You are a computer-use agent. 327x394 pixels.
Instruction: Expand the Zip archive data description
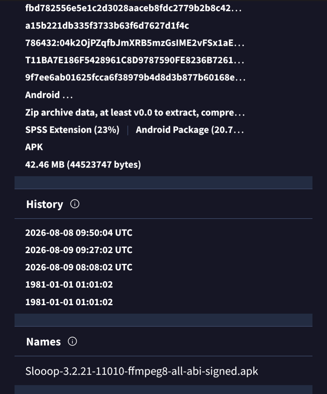(135, 112)
